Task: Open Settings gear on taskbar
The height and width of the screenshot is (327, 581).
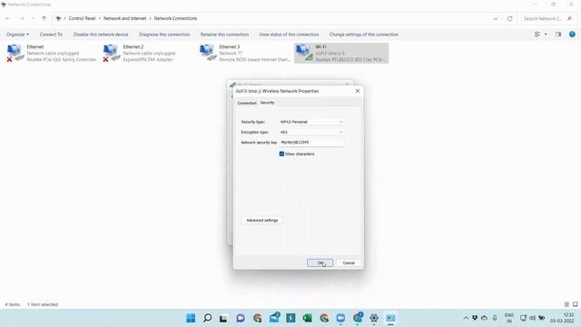Action: pyautogui.click(x=374, y=318)
